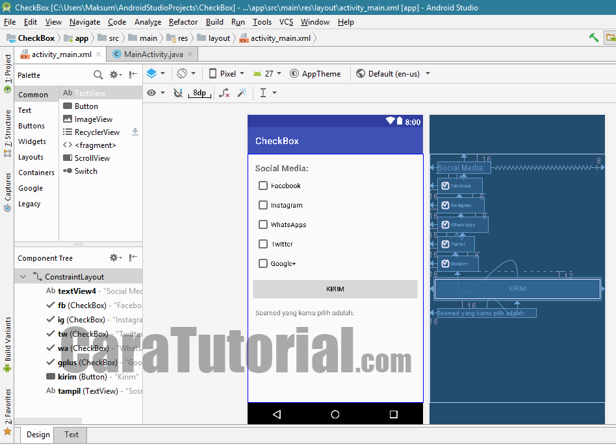Run the Make Project hammer
This screenshot has width=616, height=445.
click(x=594, y=38)
